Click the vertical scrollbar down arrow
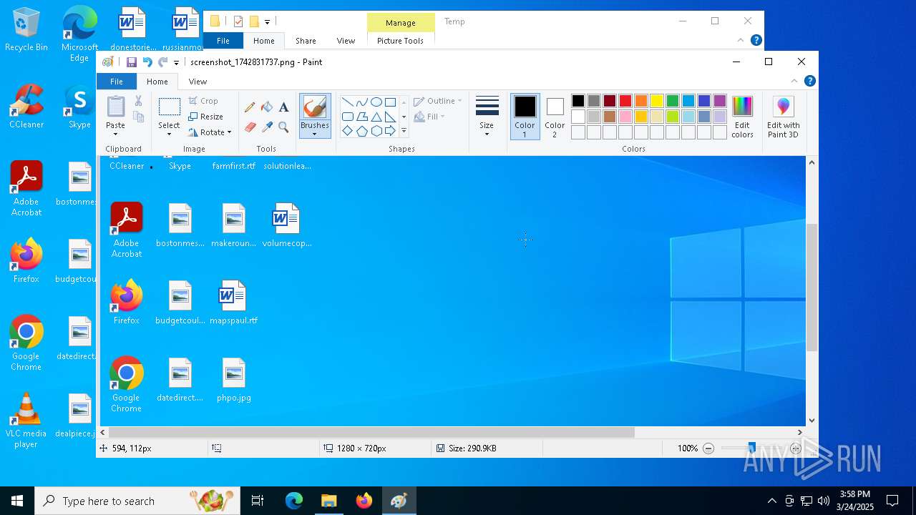The width and height of the screenshot is (916, 515). [812, 421]
